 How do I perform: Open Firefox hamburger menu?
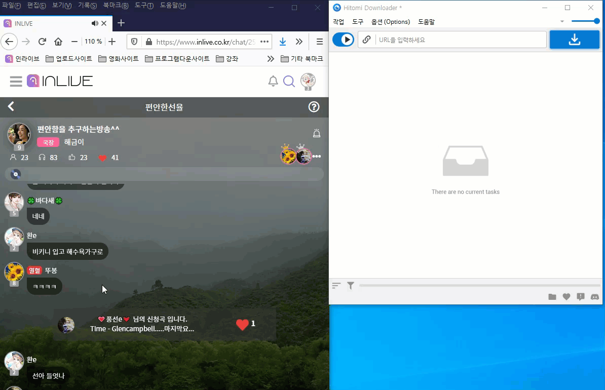click(320, 42)
